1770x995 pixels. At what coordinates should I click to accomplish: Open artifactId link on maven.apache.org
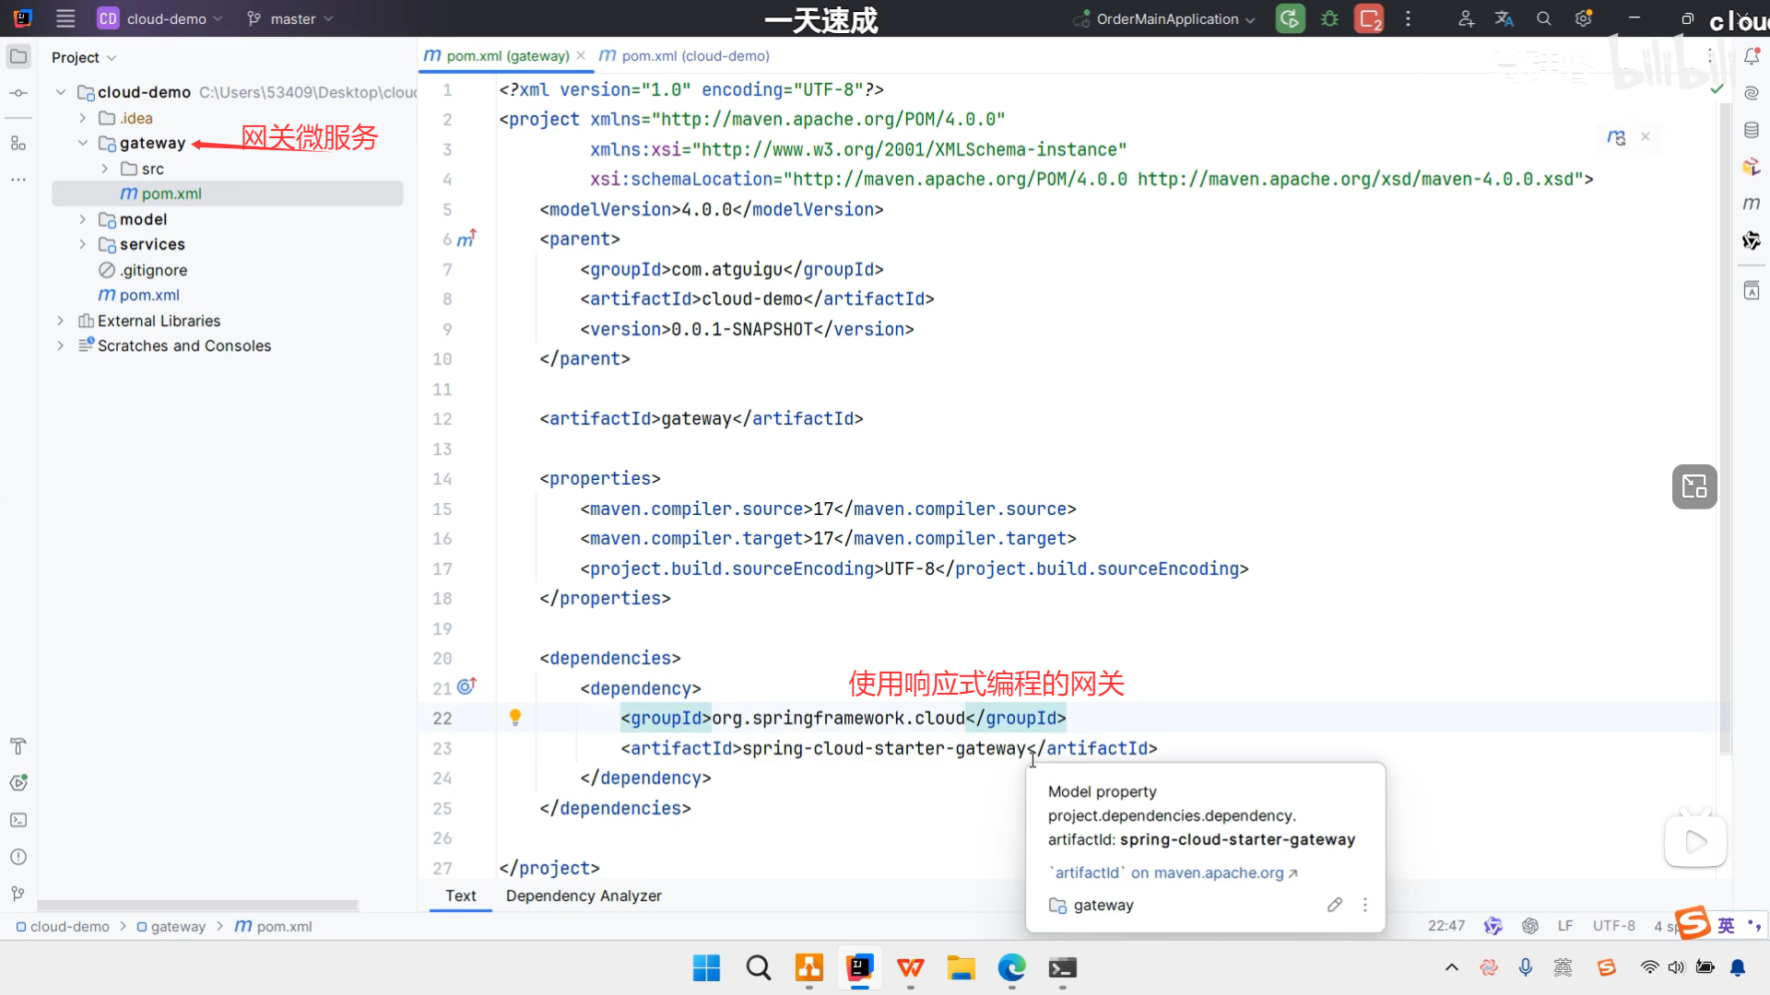(x=1174, y=872)
